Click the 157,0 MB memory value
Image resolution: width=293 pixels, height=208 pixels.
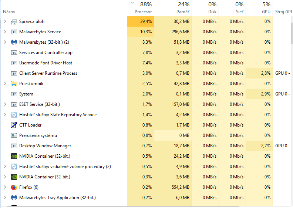pos(181,104)
